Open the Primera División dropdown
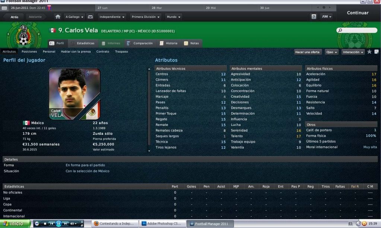This screenshot has width=381, height=228. coord(146,17)
